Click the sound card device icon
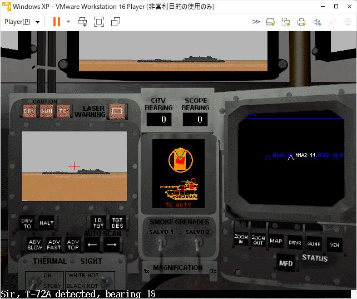357x299 pixels. coord(317,22)
